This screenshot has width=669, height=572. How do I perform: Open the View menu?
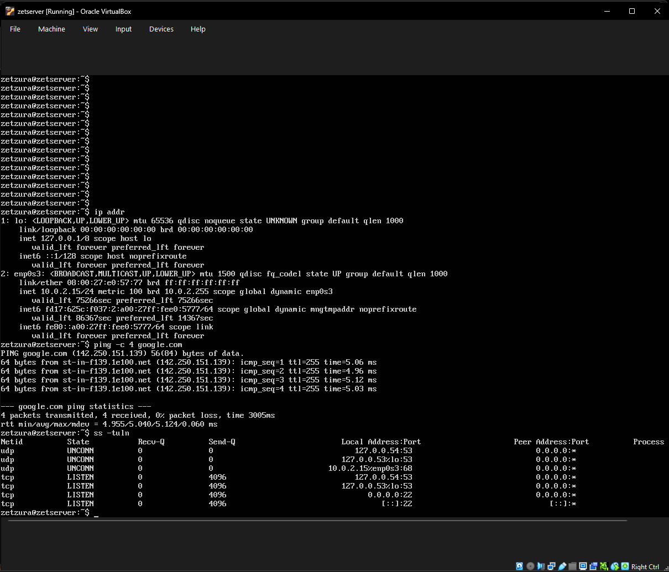point(90,29)
